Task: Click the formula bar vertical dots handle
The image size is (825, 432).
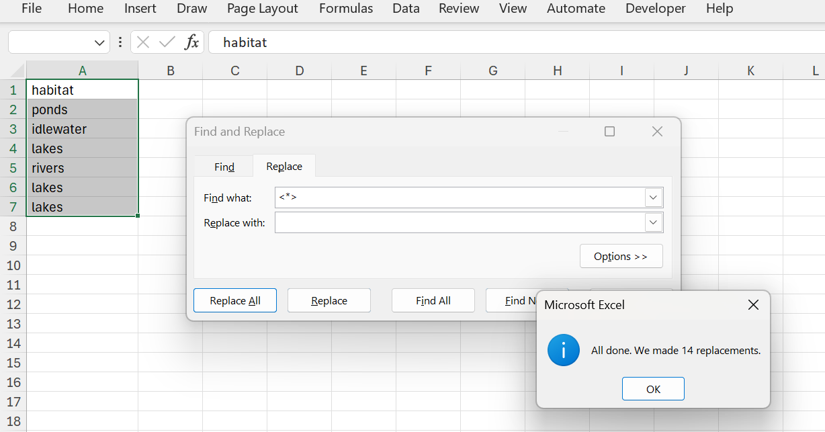Action: [x=120, y=42]
